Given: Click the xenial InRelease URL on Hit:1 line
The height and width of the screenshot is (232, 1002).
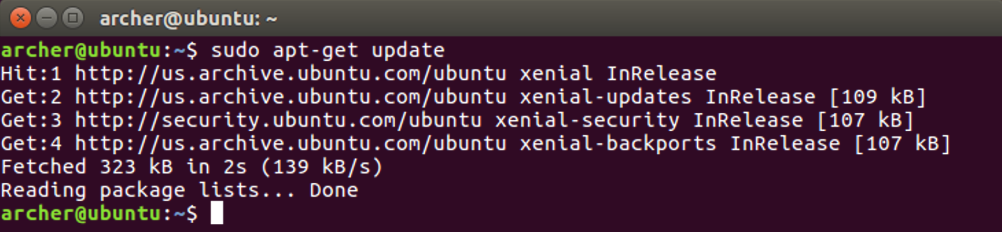Looking at the screenshot, I should pyautogui.click(x=291, y=73).
